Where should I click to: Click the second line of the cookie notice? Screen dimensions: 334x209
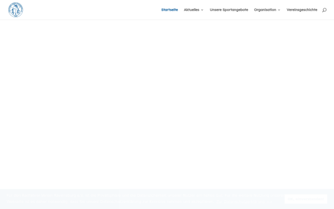click(139, 202)
